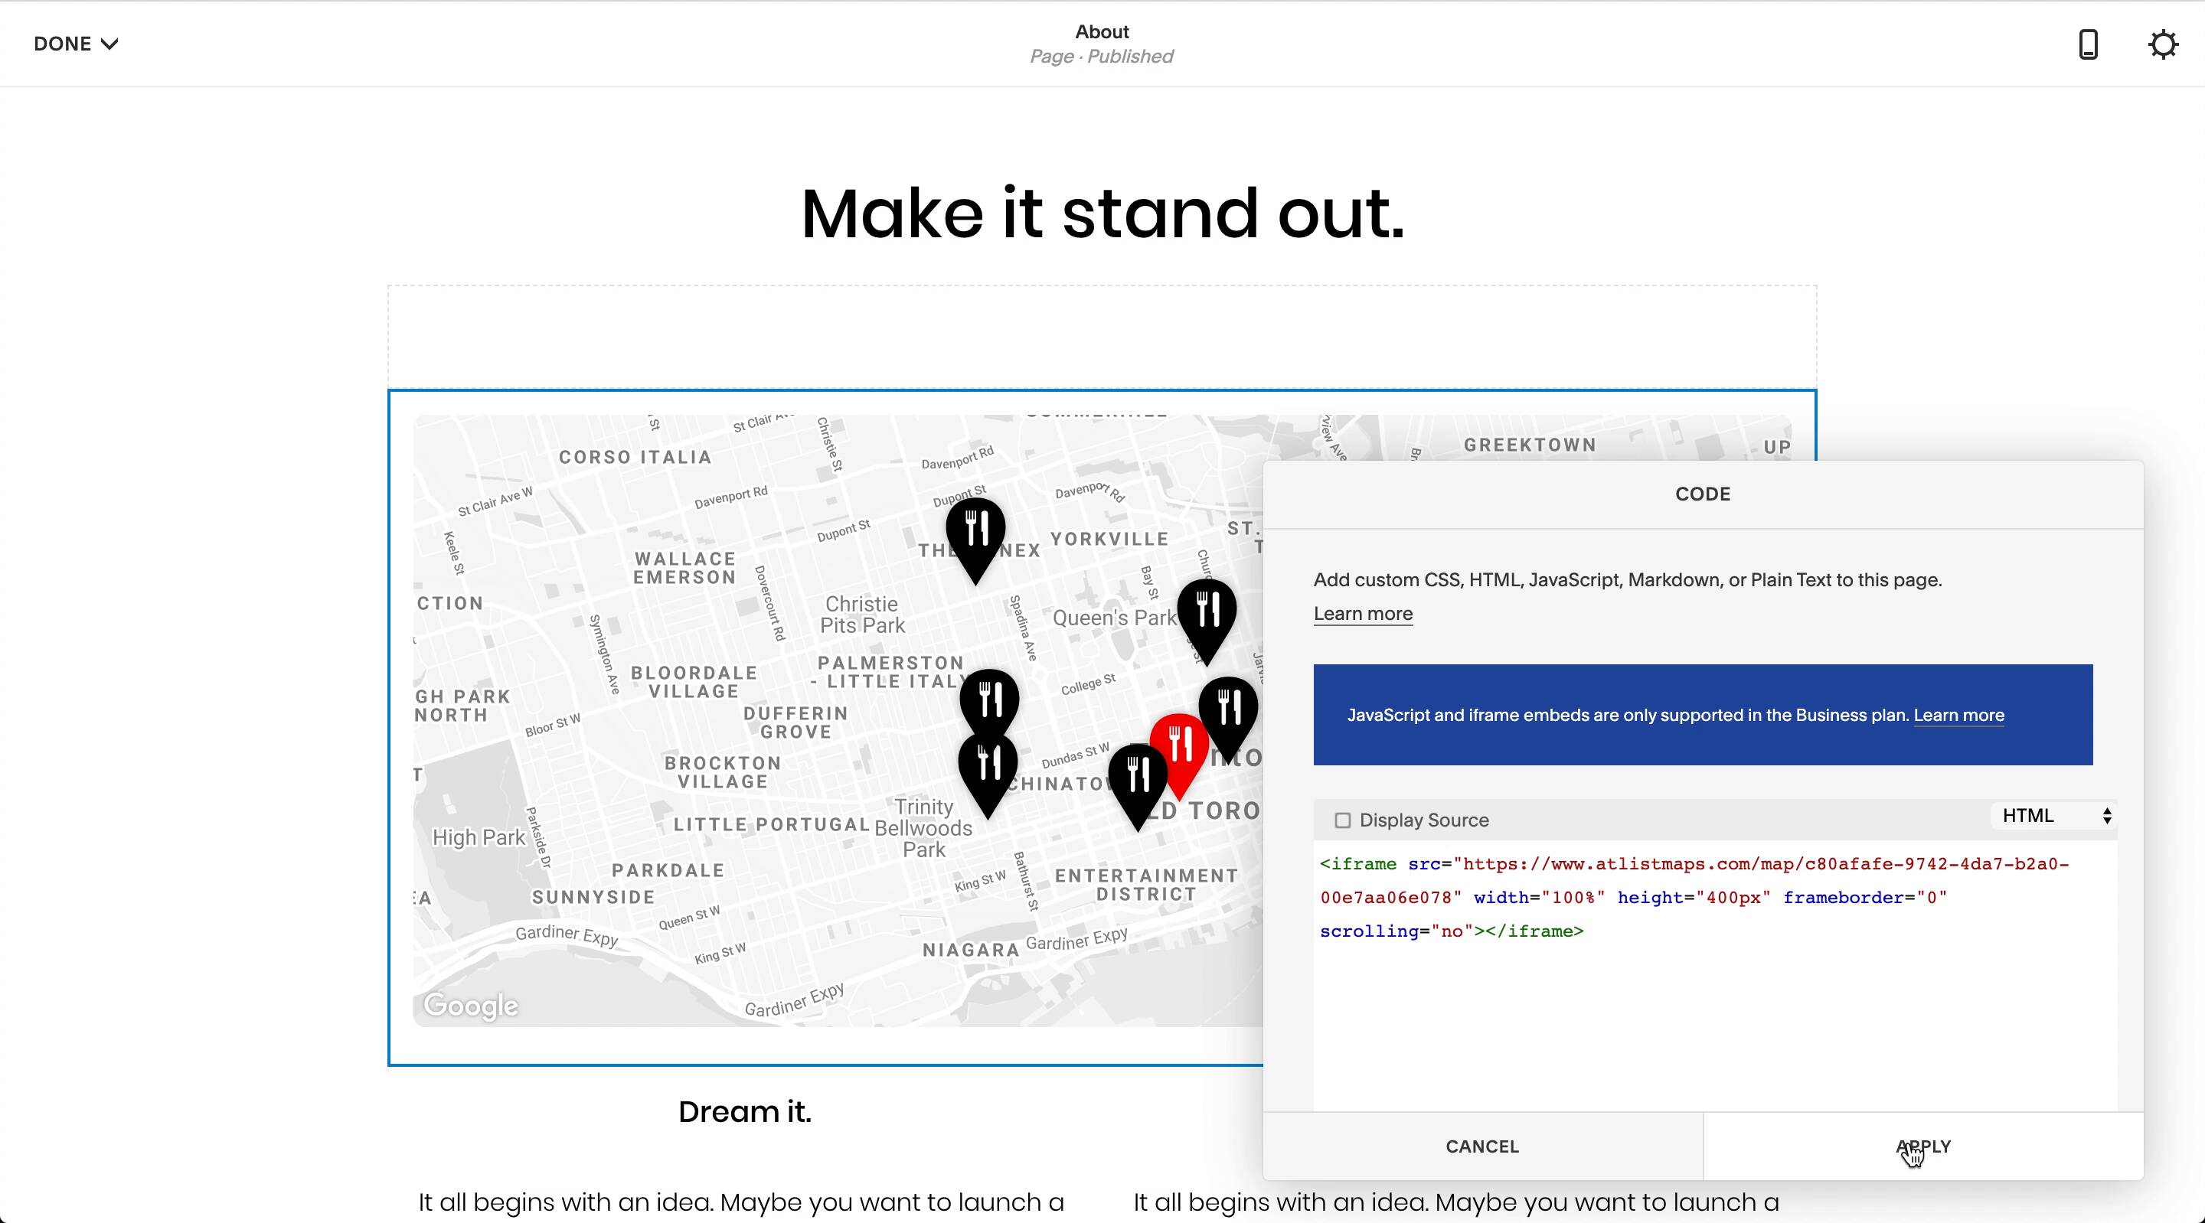Click NIAGARA label on map
This screenshot has width=2205, height=1223.
point(971,950)
